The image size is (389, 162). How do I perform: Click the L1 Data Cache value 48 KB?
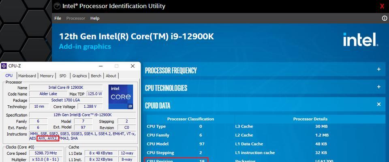[321, 144]
